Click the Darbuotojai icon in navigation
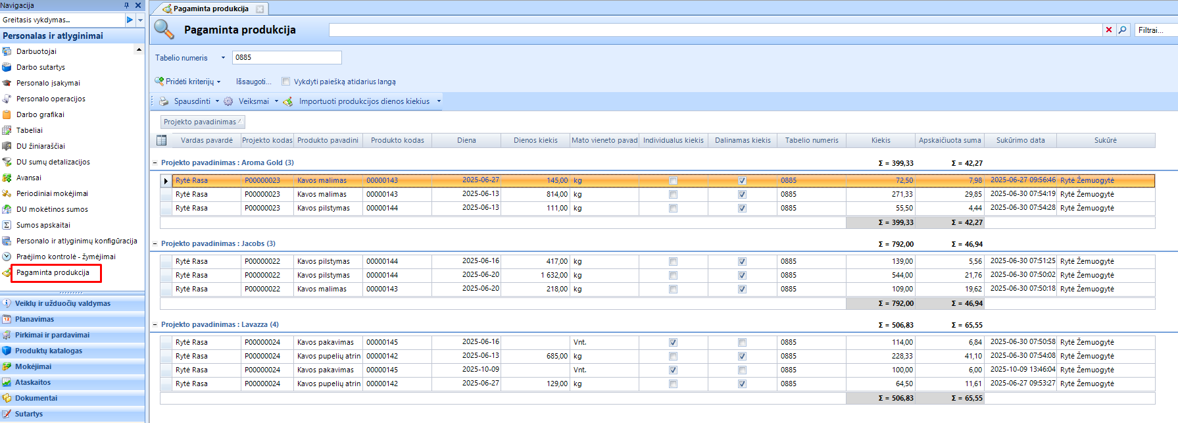 tap(7, 51)
